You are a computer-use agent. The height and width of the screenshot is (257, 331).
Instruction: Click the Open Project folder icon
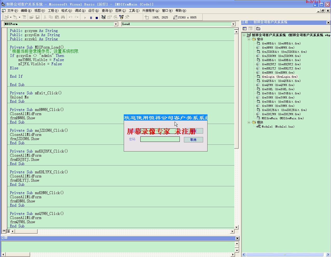pos(31,17)
